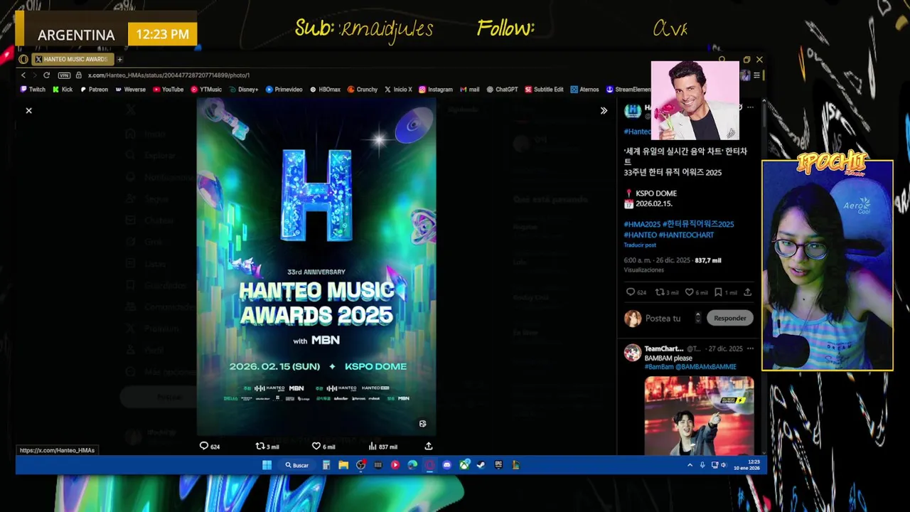Viewport: 910px width, 512px height.
Task: Open the Disney+ bookmark
Action: (243, 90)
